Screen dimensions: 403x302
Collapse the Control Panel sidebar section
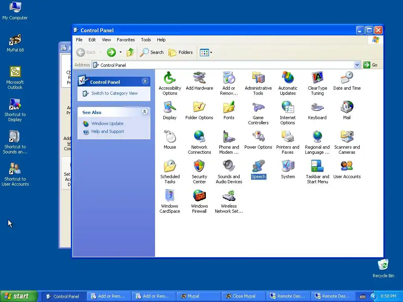[145, 81]
